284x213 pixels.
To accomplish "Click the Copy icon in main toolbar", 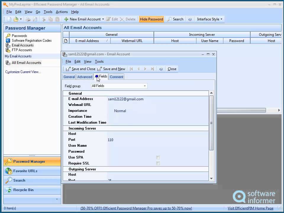I will [51, 19].
